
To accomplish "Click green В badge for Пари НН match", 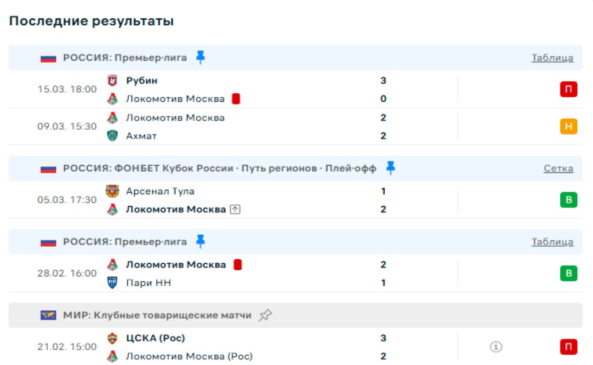I will click(568, 273).
